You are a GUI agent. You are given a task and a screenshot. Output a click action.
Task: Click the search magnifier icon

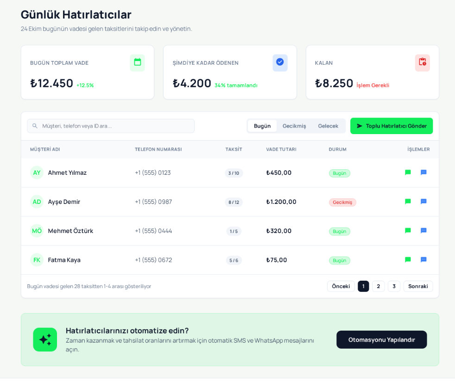[x=35, y=126]
